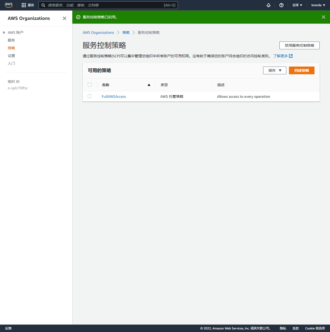
Task: Open the notifications bell icon
Action: click(x=269, y=5)
